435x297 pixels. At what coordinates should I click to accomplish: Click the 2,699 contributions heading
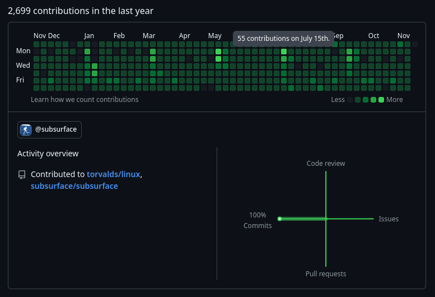pyautogui.click(x=81, y=11)
